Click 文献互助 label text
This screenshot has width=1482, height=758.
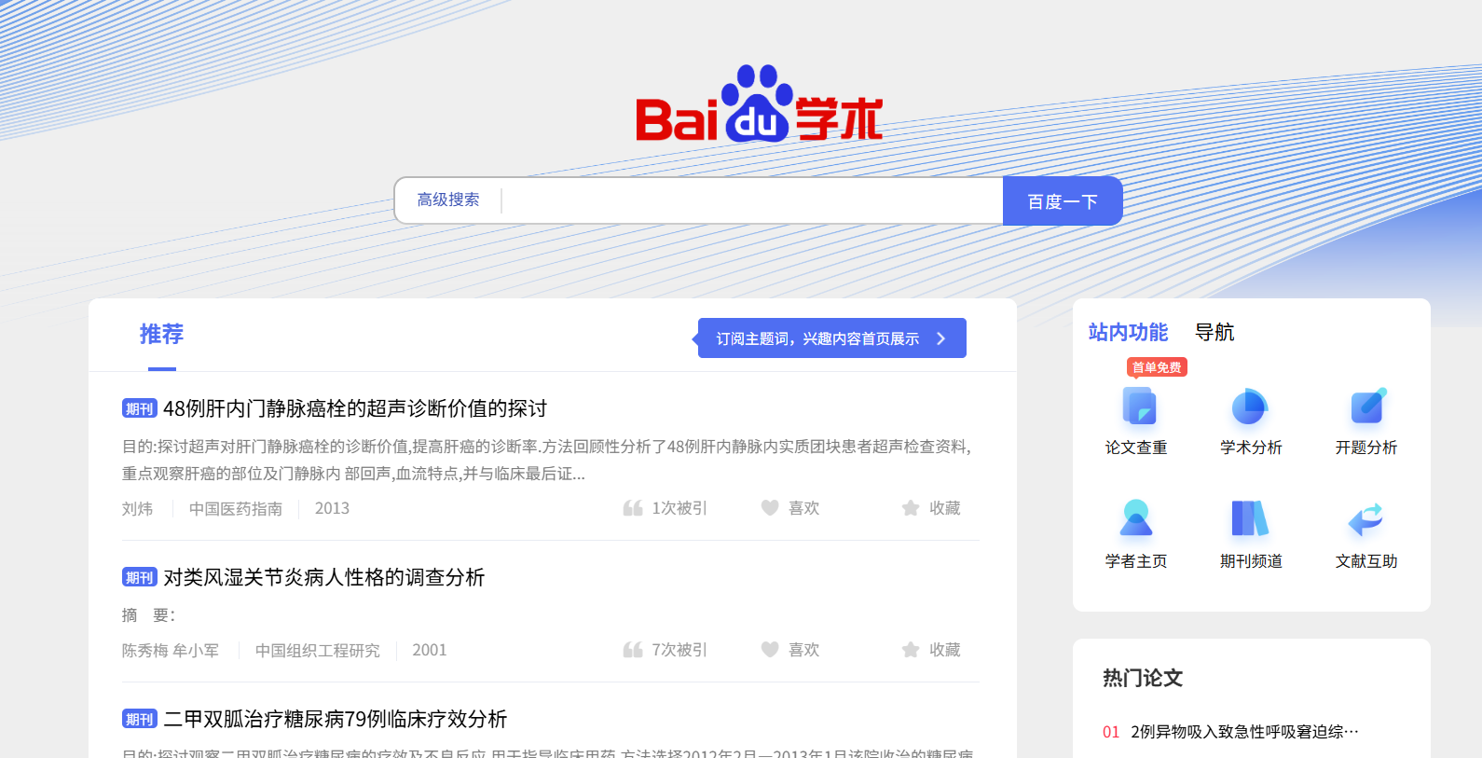click(x=1366, y=561)
